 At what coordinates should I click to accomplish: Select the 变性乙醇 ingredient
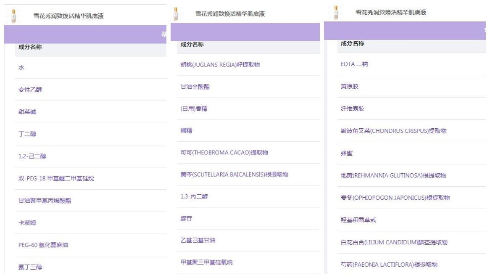tap(30, 90)
